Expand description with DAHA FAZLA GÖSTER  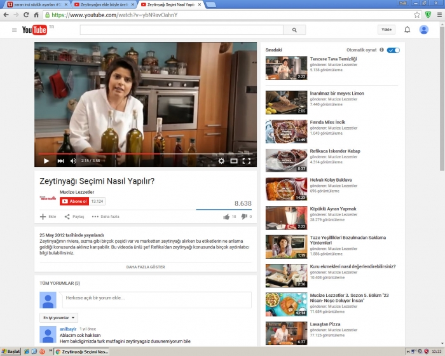pos(146,267)
